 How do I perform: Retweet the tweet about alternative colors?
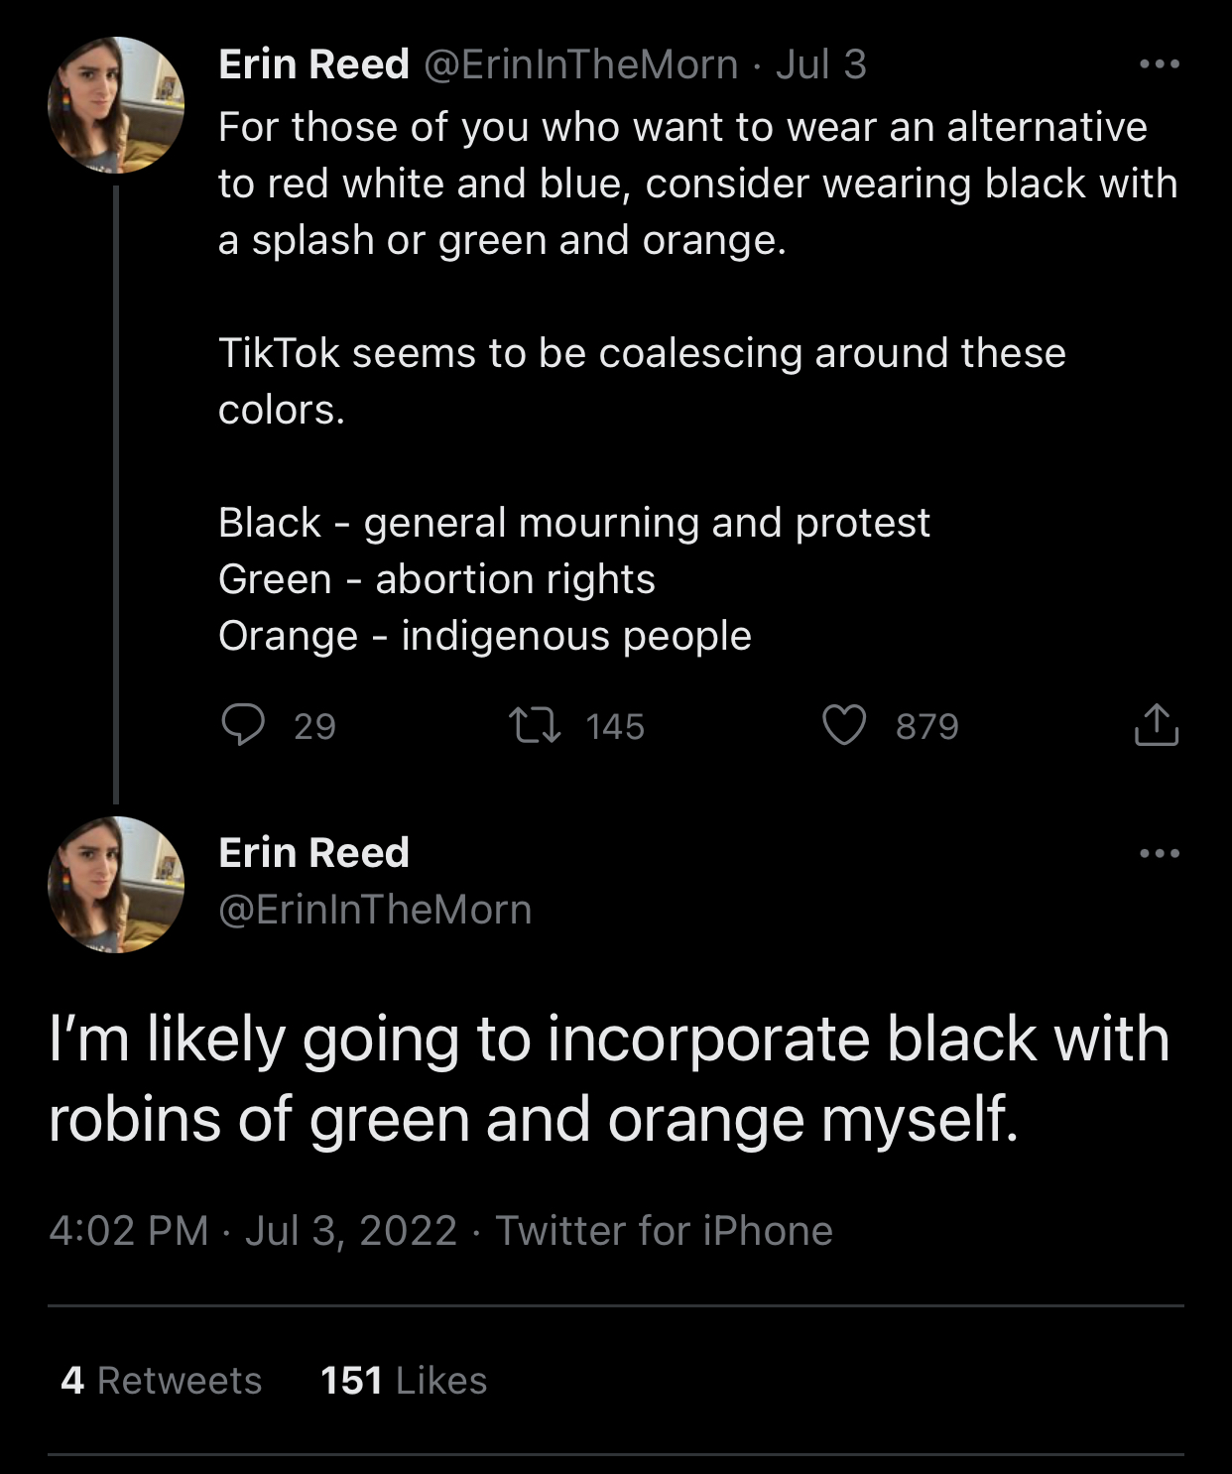tap(535, 725)
